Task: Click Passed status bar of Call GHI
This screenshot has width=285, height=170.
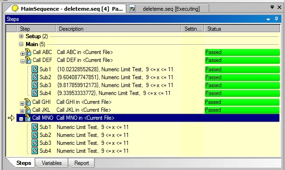Action: 242,102
